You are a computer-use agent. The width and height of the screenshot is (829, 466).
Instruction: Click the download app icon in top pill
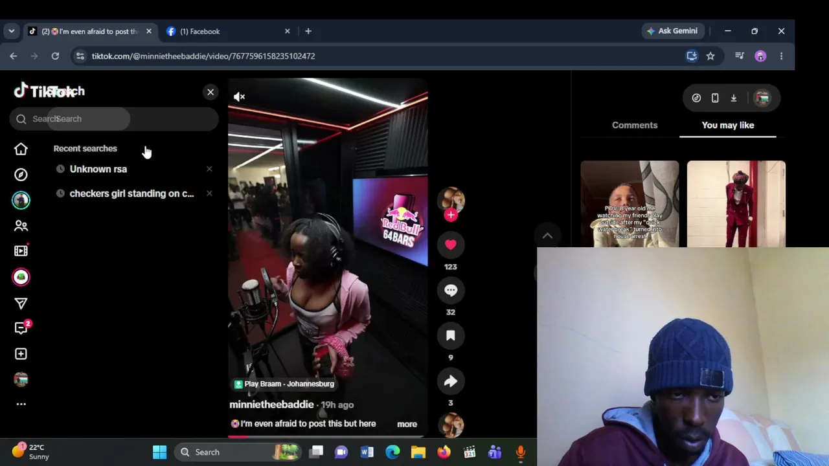tap(734, 98)
